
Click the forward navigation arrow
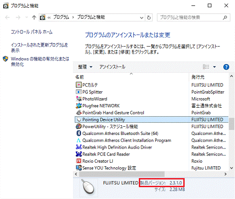pos(18,18)
